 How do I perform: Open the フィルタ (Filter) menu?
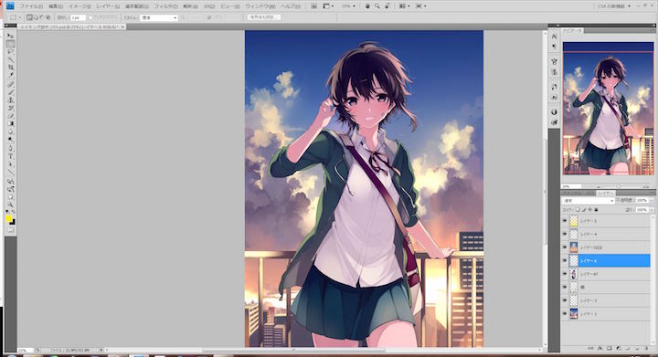[x=165, y=6]
